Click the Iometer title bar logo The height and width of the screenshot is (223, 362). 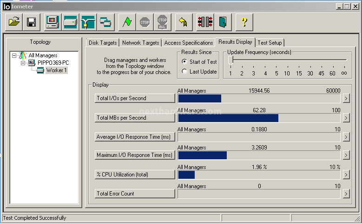coord(7,7)
